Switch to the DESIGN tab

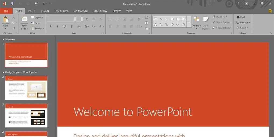click(45, 11)
